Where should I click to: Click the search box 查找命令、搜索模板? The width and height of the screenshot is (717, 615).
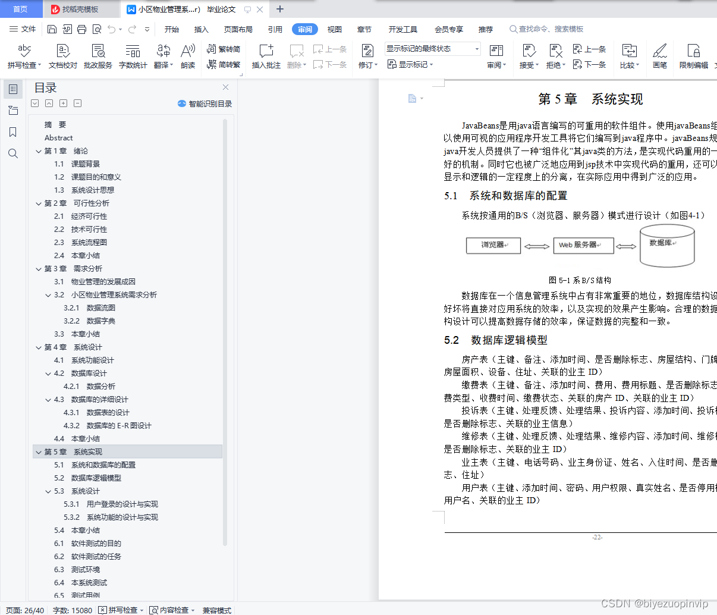click(547, 29)
